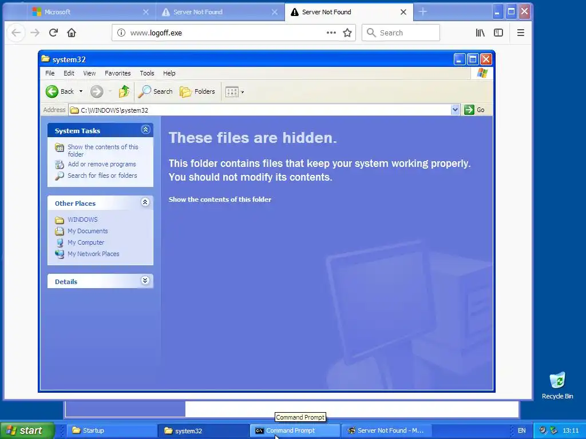Expand Address bar dropdown list
The image size is (586, 439).
pos(455,110)
